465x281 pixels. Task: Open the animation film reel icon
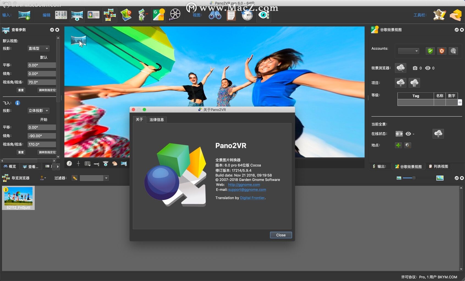pos(175,15)
